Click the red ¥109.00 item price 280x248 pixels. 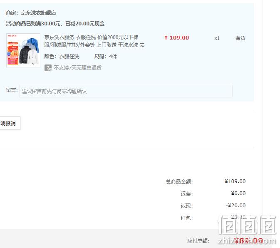point(176,38)
